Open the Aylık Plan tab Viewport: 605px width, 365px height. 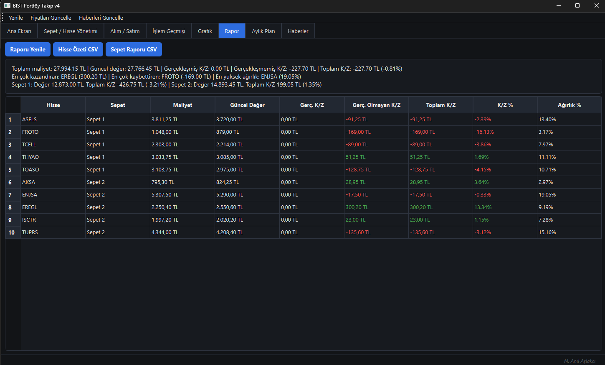point(263,31)
